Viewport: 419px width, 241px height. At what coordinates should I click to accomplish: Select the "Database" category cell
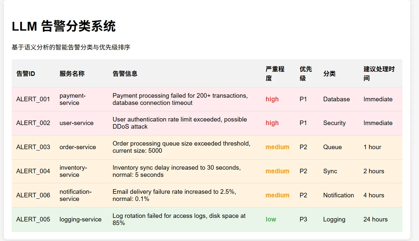337,99
